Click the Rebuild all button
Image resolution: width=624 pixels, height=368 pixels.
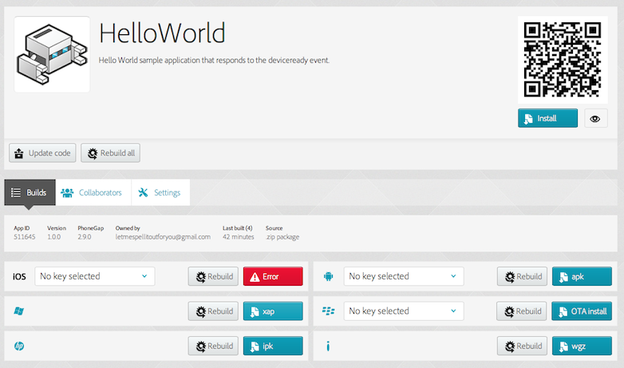pos(111,153)
